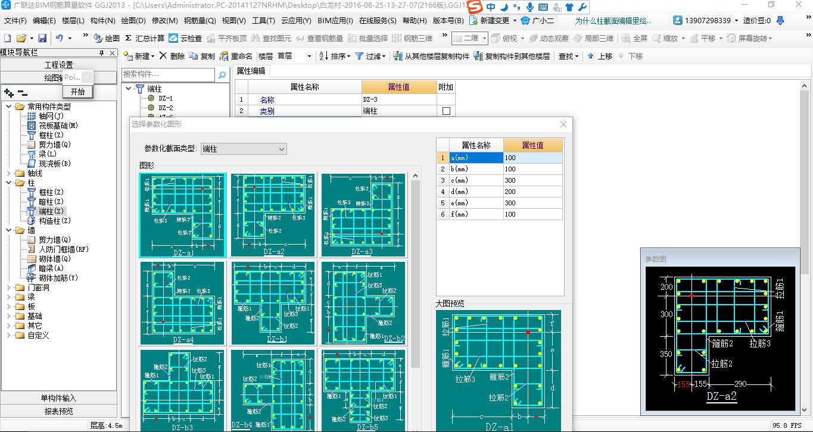
Task: Tick the 附加 checkbox for 类别
Action: [x=446, y=111]
